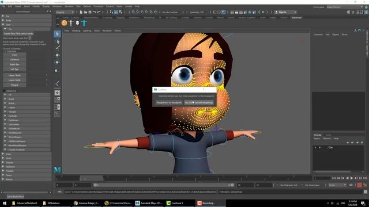Open the viewport Shading menu

(76, 30)
